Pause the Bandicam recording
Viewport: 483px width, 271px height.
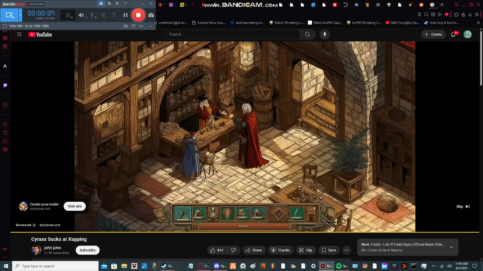point(125,15)
